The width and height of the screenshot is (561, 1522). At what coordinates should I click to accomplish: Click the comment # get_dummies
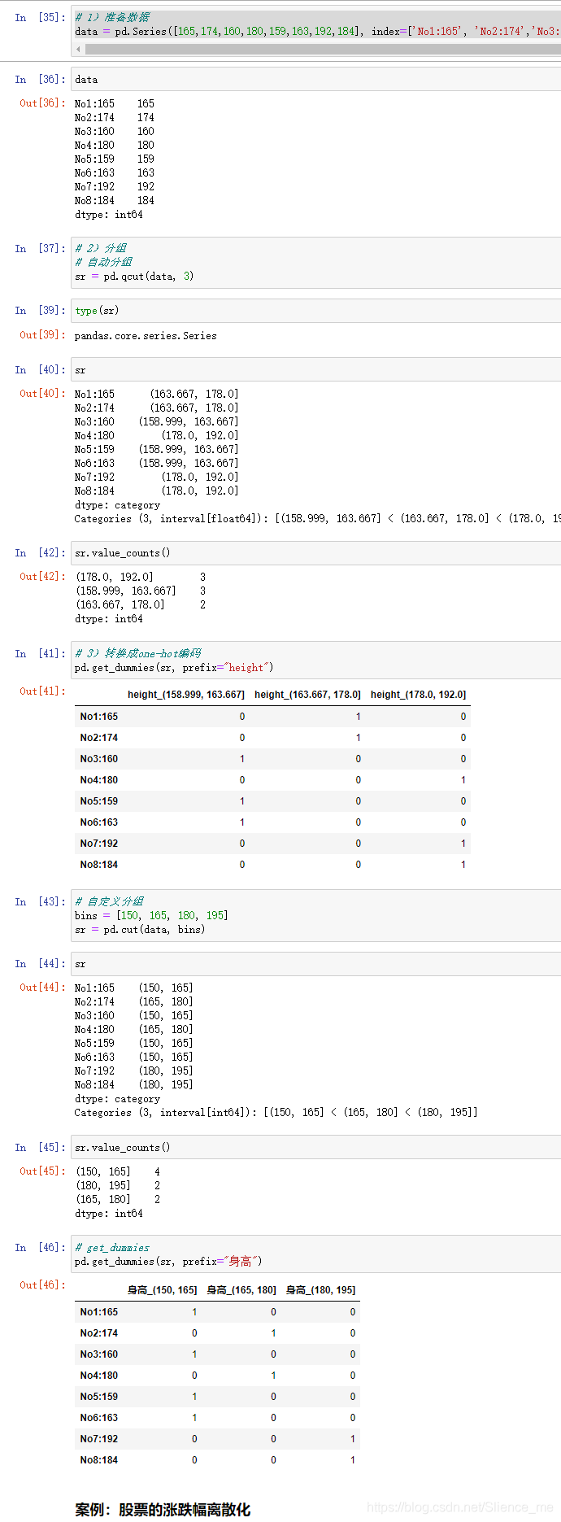point(112,1248)
